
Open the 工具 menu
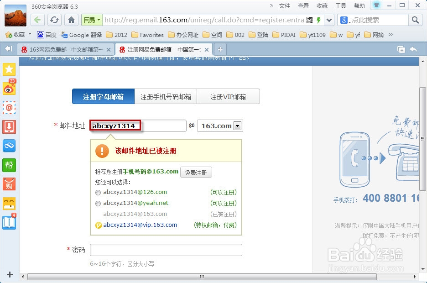(x=340, y=6)
